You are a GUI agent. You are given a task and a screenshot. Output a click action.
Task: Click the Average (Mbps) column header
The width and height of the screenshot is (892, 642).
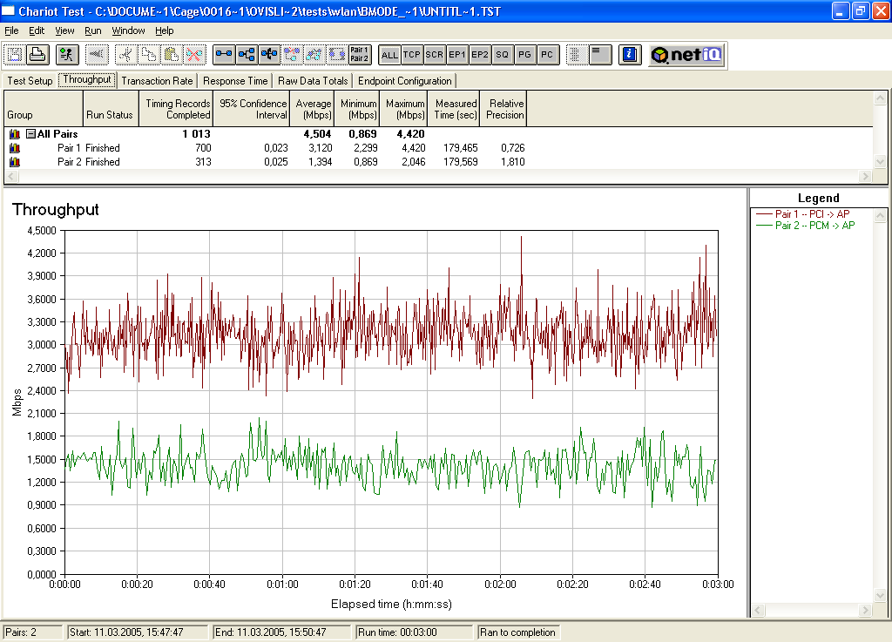pos(314,109)
